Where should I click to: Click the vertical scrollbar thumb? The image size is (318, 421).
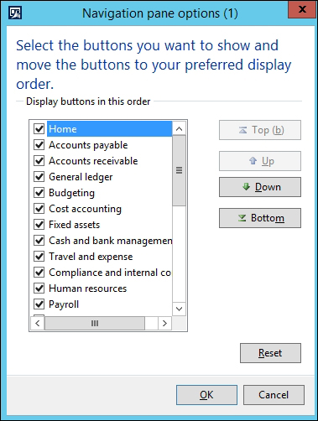(180, 170)
